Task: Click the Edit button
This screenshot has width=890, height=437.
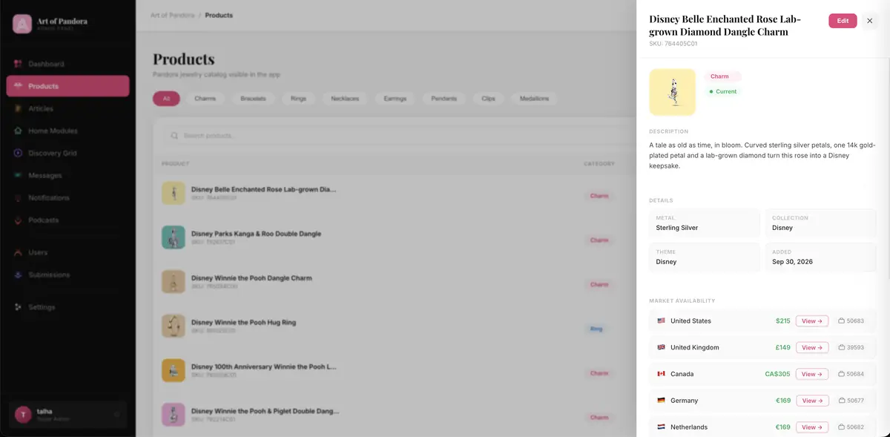Action: (843, 21)
